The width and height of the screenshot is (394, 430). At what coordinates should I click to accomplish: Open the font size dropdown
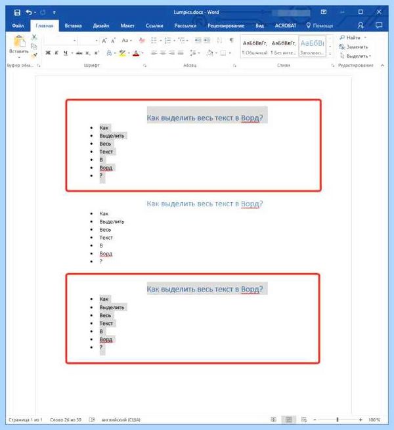(x=97, y=41)
